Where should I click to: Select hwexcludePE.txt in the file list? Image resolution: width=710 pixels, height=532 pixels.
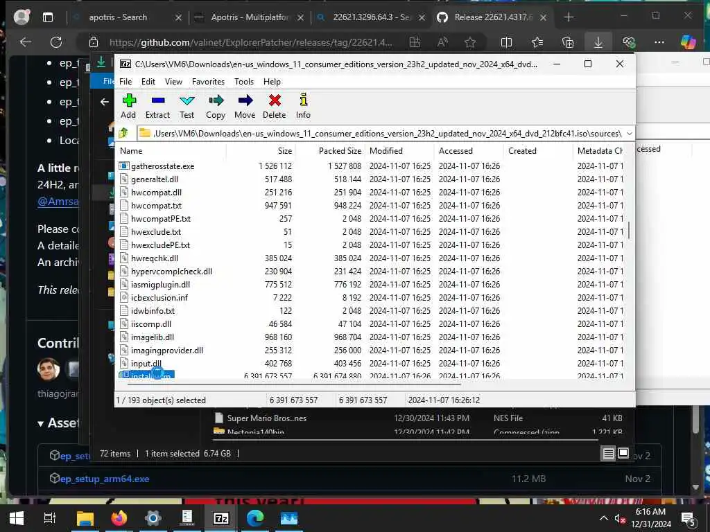(160, 245)
